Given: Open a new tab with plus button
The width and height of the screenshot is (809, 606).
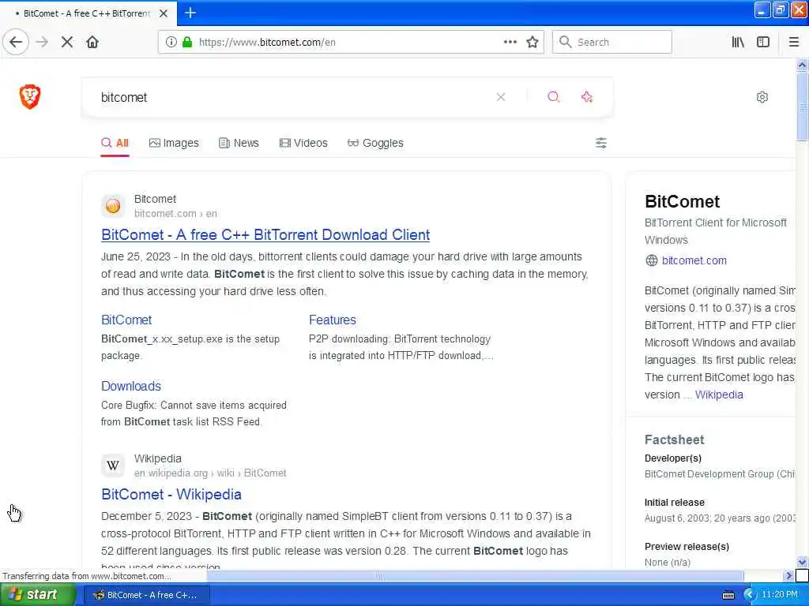Looking at the screenshot, I should pyautogui.click(x=190, y=13).
